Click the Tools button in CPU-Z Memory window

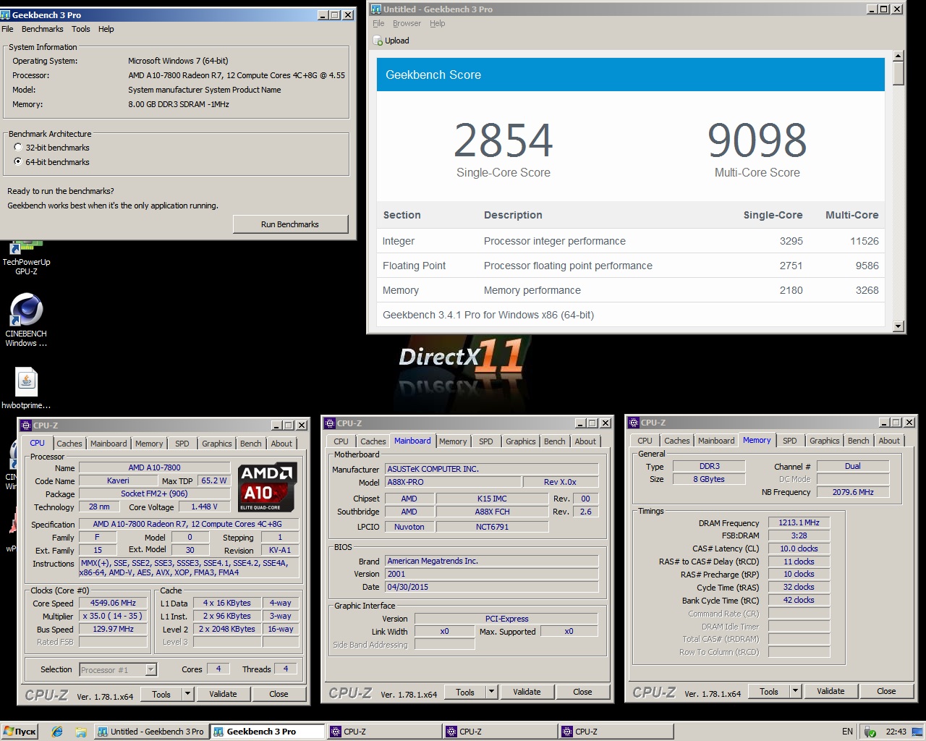(769, 691)
